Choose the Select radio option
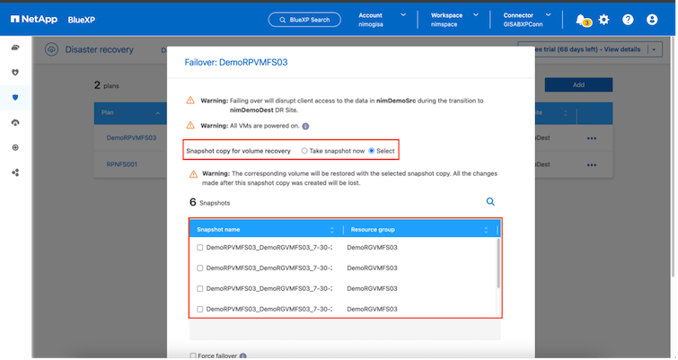This screenshot has height=360, width=678. (x=372, y=151)
